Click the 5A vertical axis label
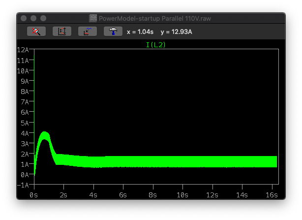 [x=25, y=123]
